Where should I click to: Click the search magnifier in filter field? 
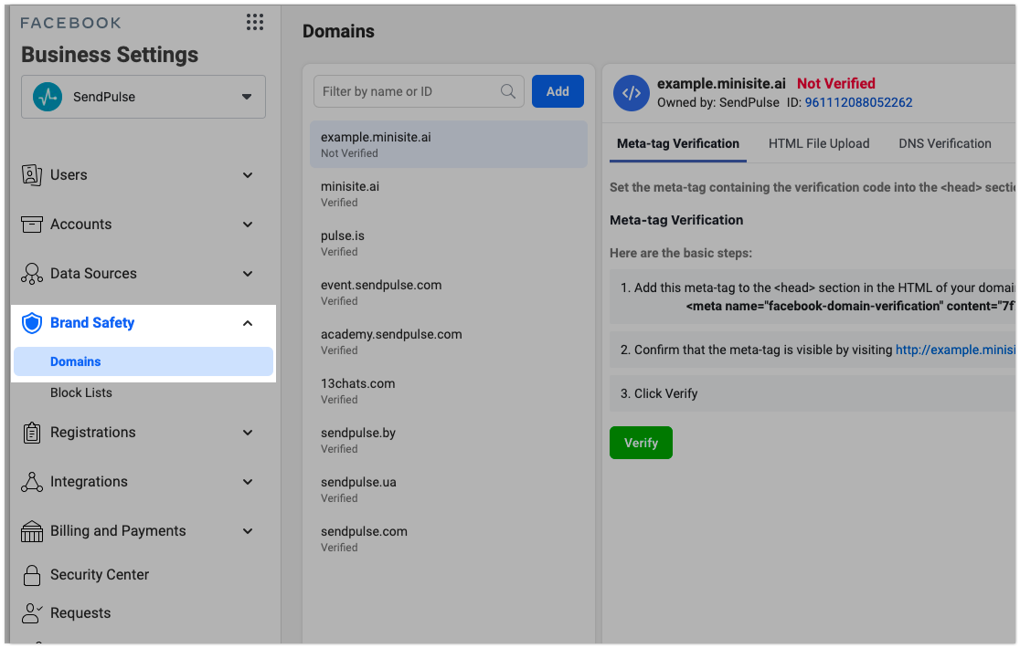(x=508, y=91)
